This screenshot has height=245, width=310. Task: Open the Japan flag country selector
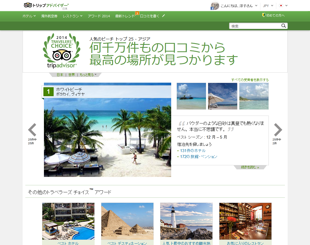(x=283, y=6)
